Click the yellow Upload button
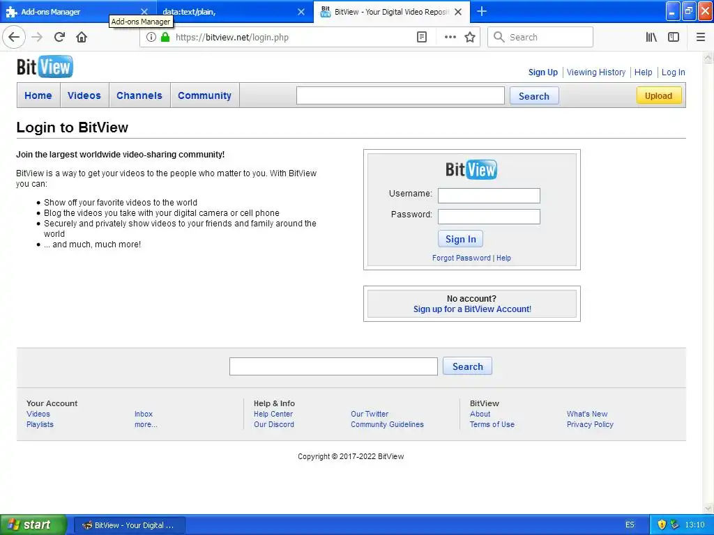The image size is (714, 535). (x=658, y=95)
